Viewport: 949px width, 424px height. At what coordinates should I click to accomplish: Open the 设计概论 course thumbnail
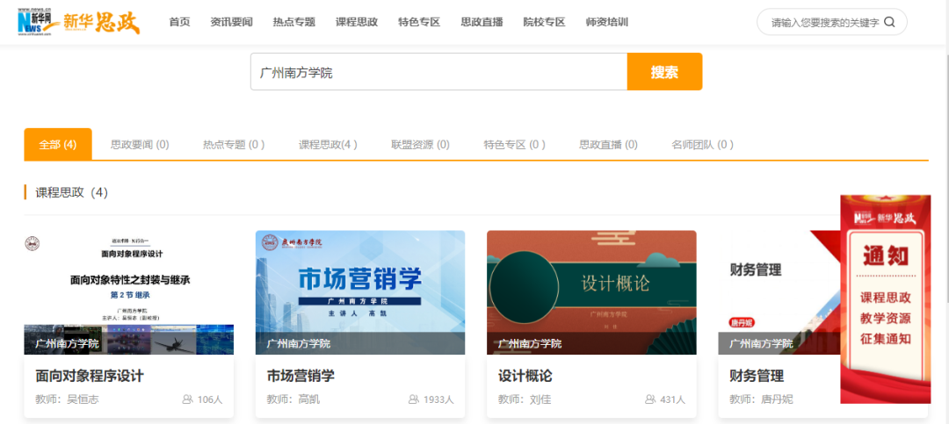(591, 291)
